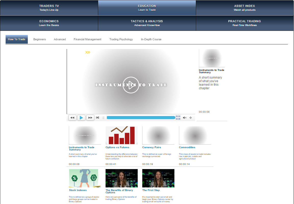The height and width of the screenshot is (204, 294).
Task: Open Tactics & Analysis section
Action: click(x=147, y=23)
